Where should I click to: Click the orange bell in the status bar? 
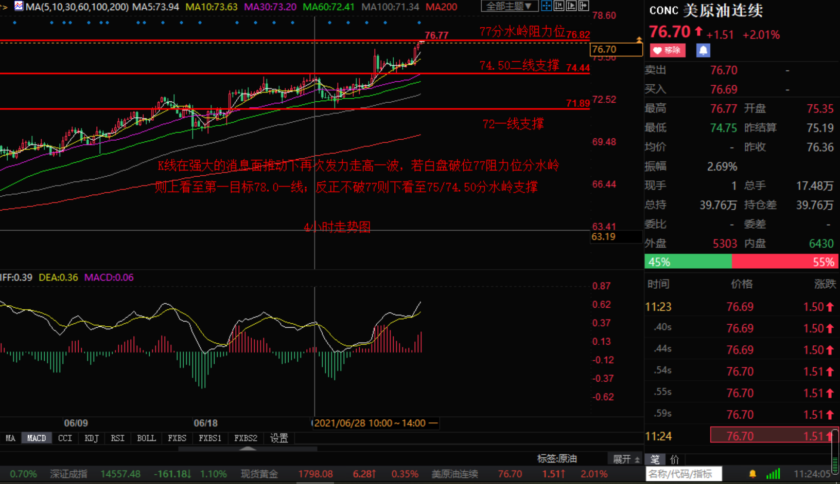(x=752, y=474)
